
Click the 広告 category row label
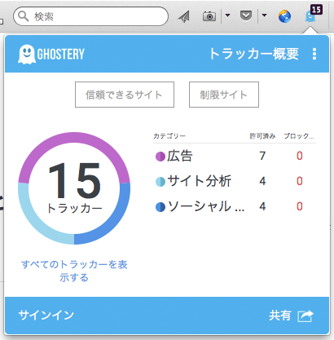point(179,156)
